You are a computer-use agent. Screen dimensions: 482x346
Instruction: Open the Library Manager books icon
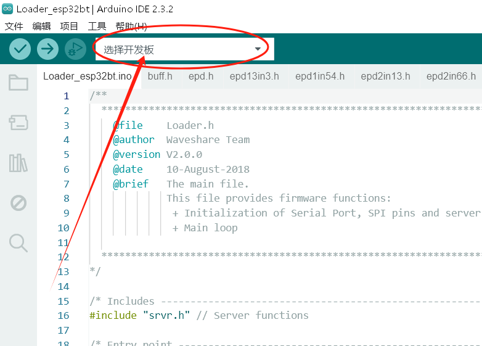coord(18,163)
